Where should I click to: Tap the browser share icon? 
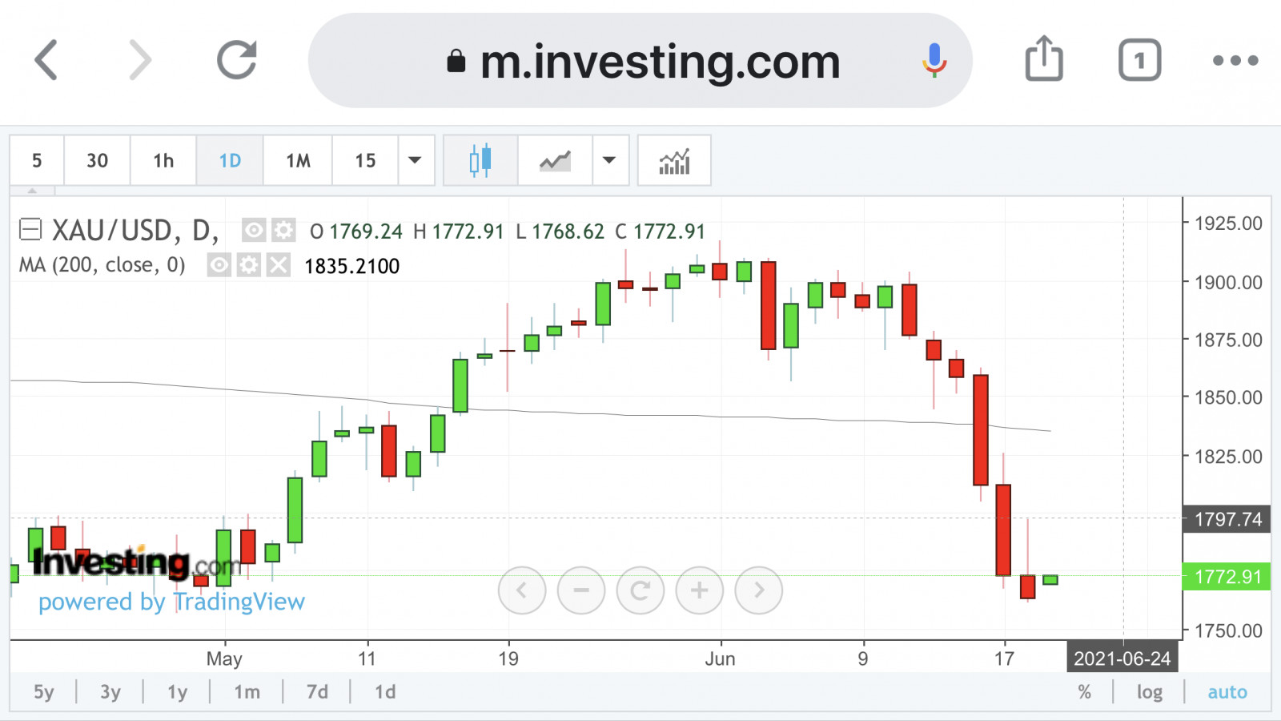coord(1044,59)
